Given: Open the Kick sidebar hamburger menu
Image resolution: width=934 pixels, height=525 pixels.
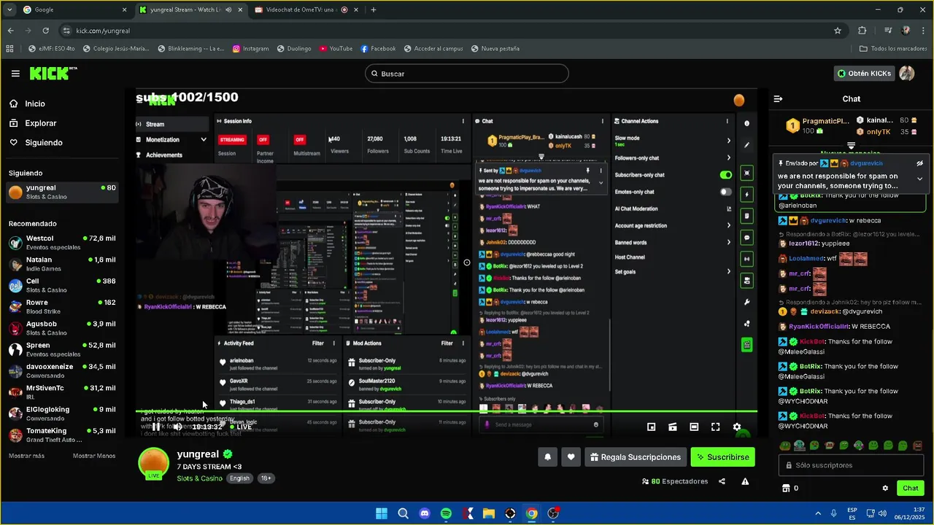Looking at the screenshot, I should tap(15, 74).
